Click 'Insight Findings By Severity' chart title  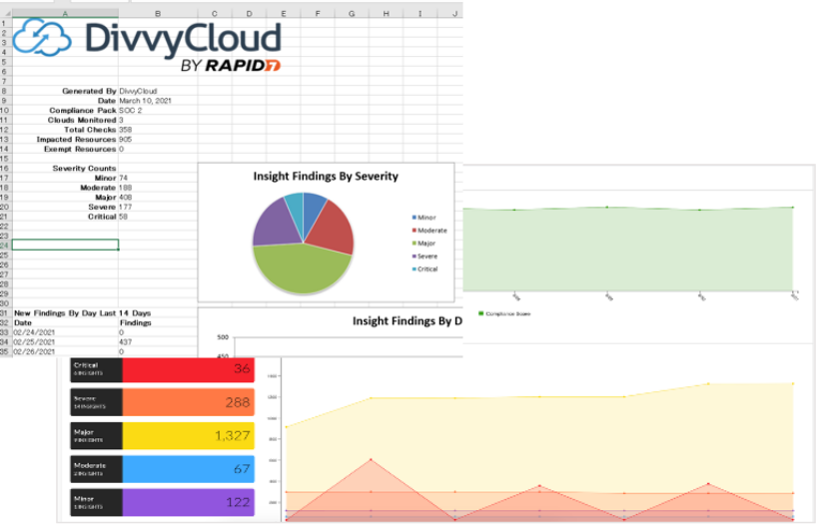point(326,177)
